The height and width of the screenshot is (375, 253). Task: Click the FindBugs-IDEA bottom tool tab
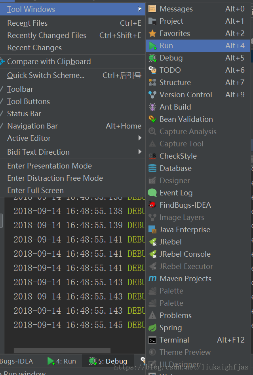click(x=17, y=361)
